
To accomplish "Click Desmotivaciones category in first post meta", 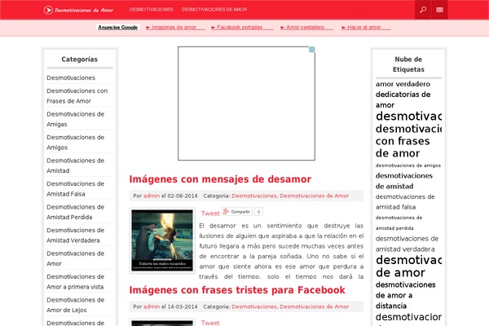I will (254, 196).
